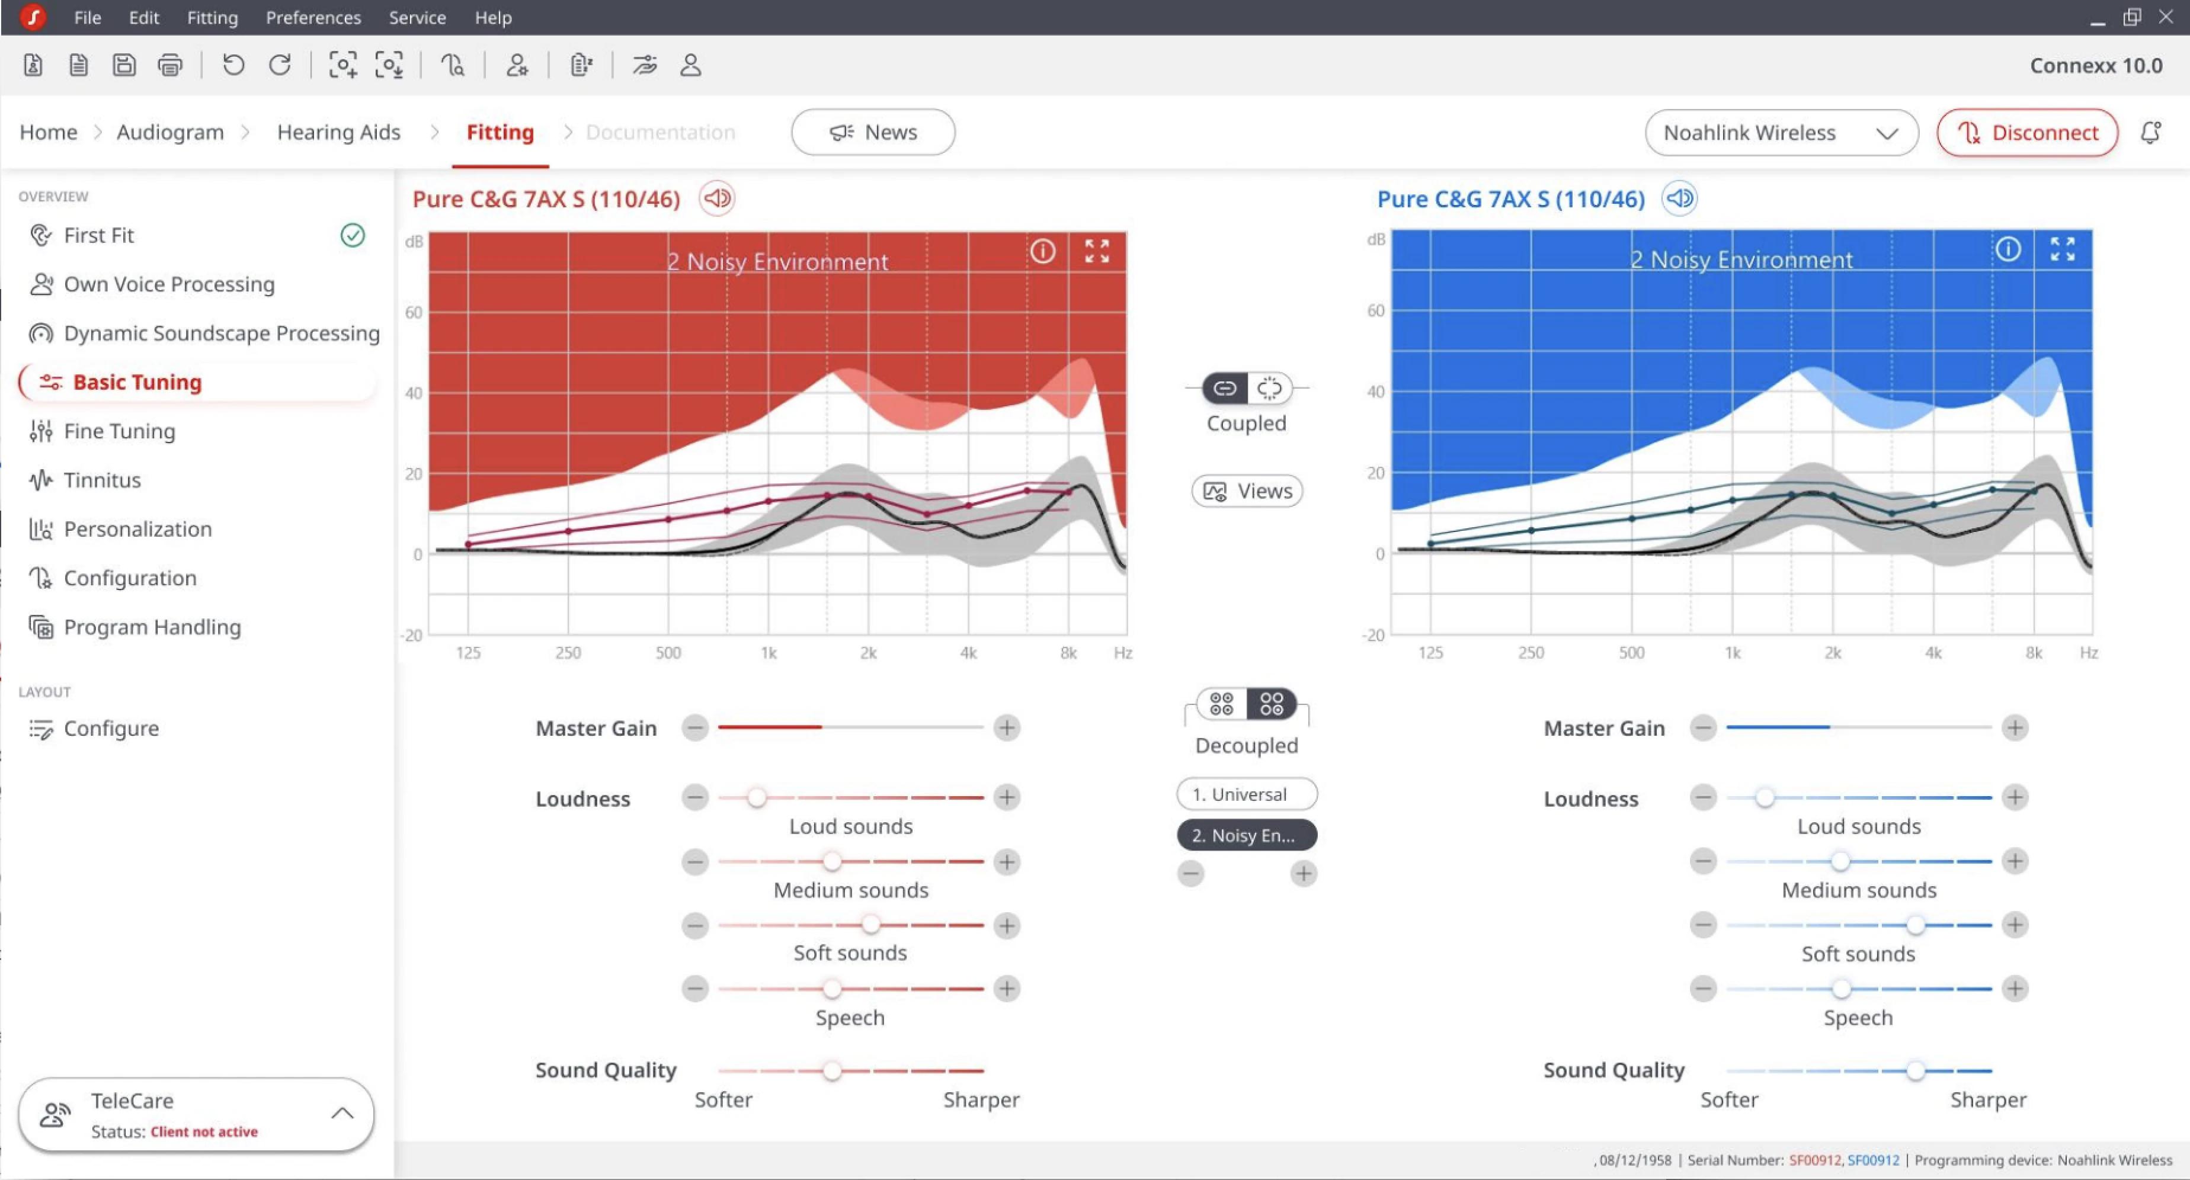Viewport: 2190px width, 1180px height.
Task: Go to the Home step
Action: tap(47, 133)
